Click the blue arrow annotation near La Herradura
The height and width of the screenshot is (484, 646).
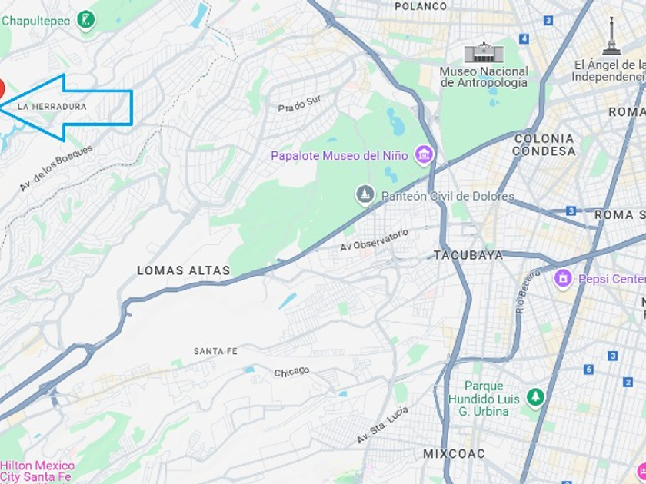pyautogui.click(x=65, y=108)
